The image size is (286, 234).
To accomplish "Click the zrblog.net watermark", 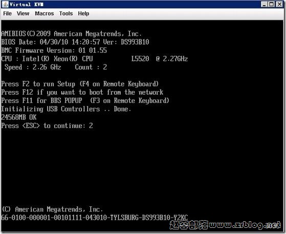I will click(x=225, y=225).
